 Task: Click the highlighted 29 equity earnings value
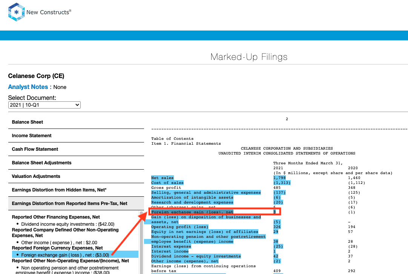(276, 232)
